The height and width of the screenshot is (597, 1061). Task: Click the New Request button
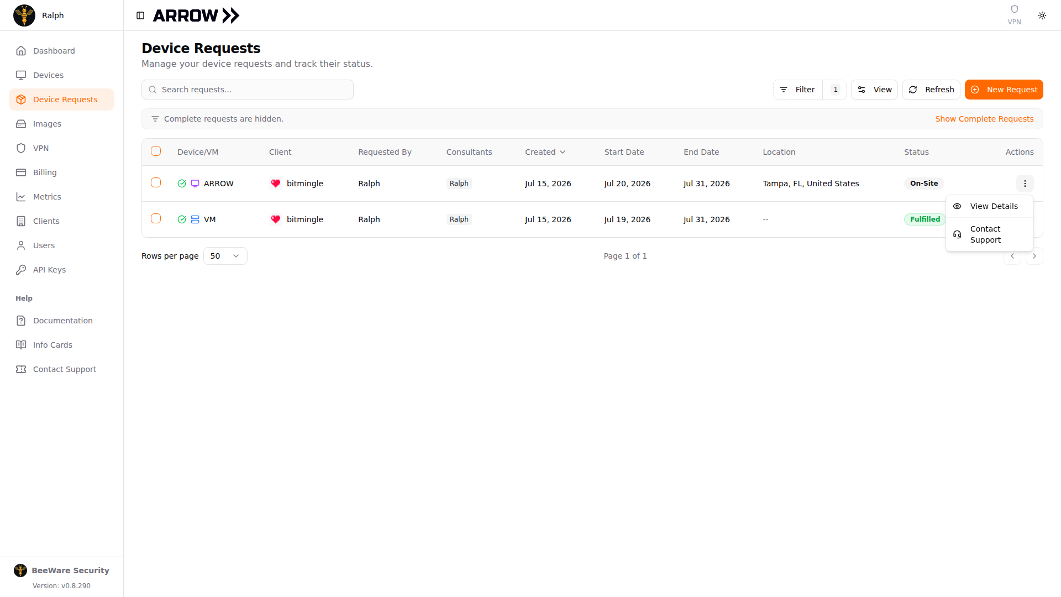click(x=1004, y=90)
